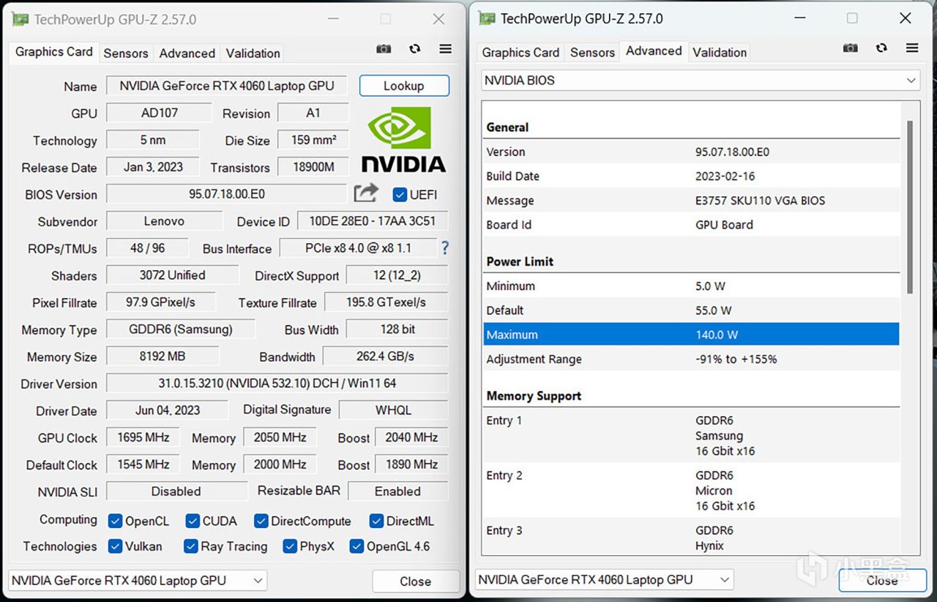Click the Close button in the right window

(x=882, y=581)
